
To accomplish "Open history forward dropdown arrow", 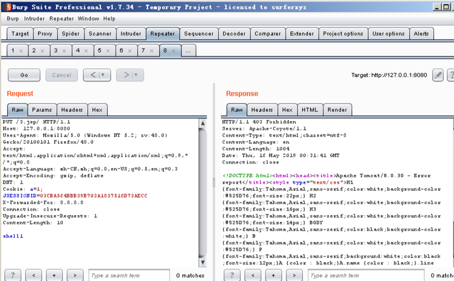I will pyautogui.click(x=135, y=75).
